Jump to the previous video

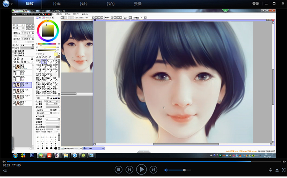click(x=129, y=170)
